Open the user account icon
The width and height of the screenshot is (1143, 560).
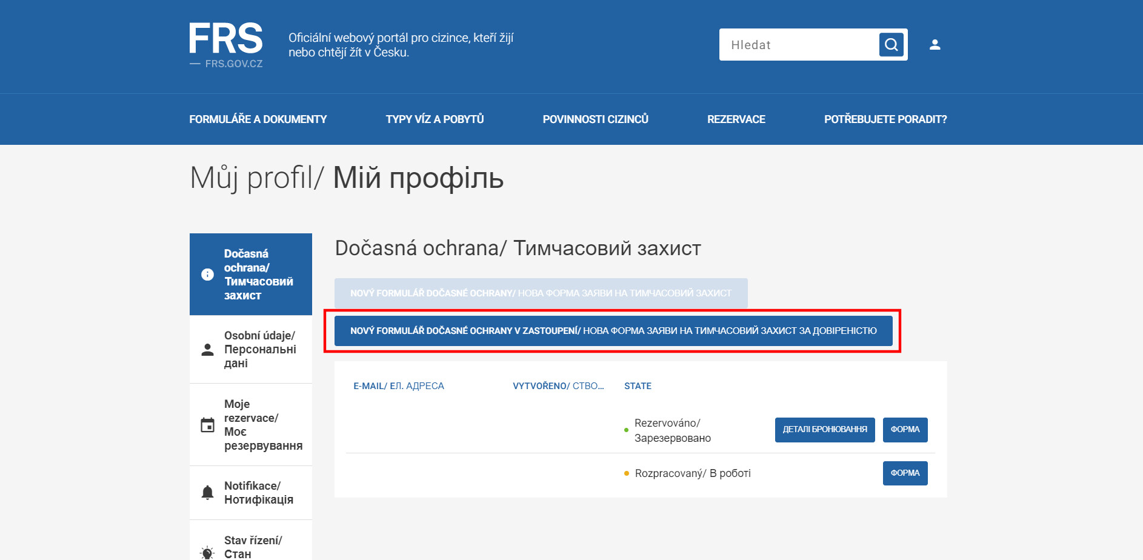(935, 44)
